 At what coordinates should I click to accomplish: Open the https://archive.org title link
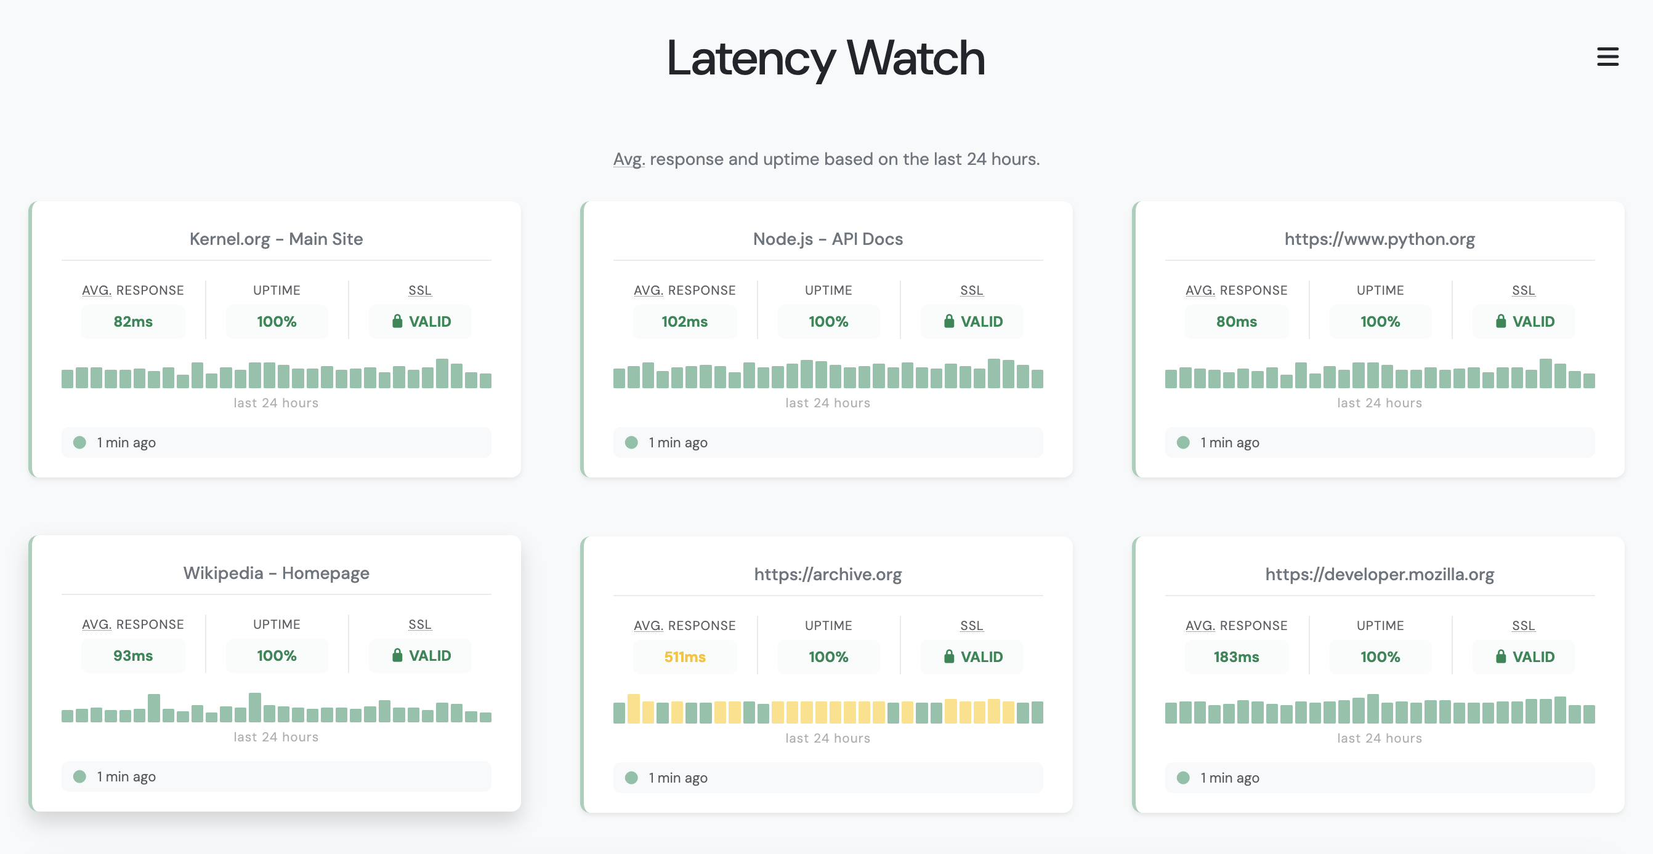click(x=828, y=574)
